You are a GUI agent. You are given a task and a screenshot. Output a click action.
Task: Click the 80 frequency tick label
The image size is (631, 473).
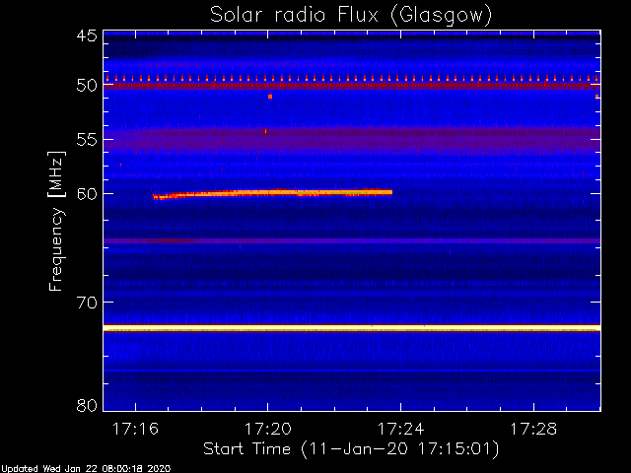[87, 405]
